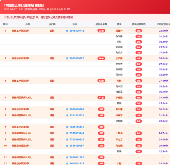This screenshot has width=170, height=165.
Task: Select rider name 刘平康 in rank 5 row
Action: pyautogui.click(x=119, y=109)
